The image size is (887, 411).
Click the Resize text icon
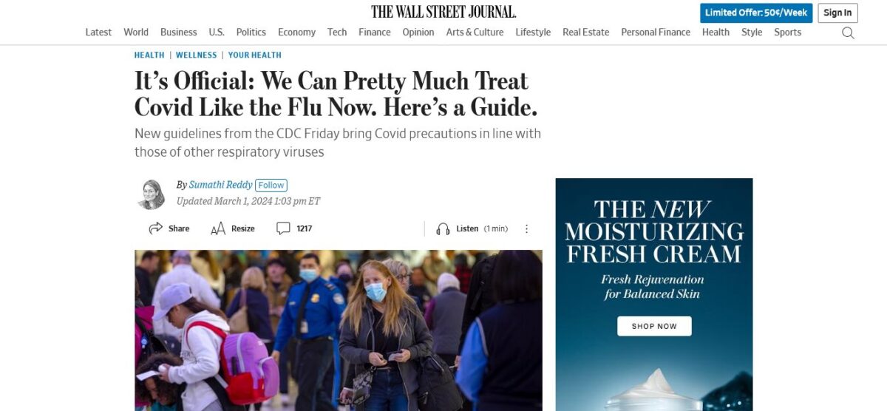(x=217, y=229)
